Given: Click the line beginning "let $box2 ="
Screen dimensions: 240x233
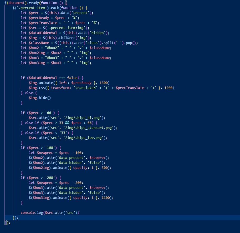Looking at the screenshot, I should pos(66,48).
